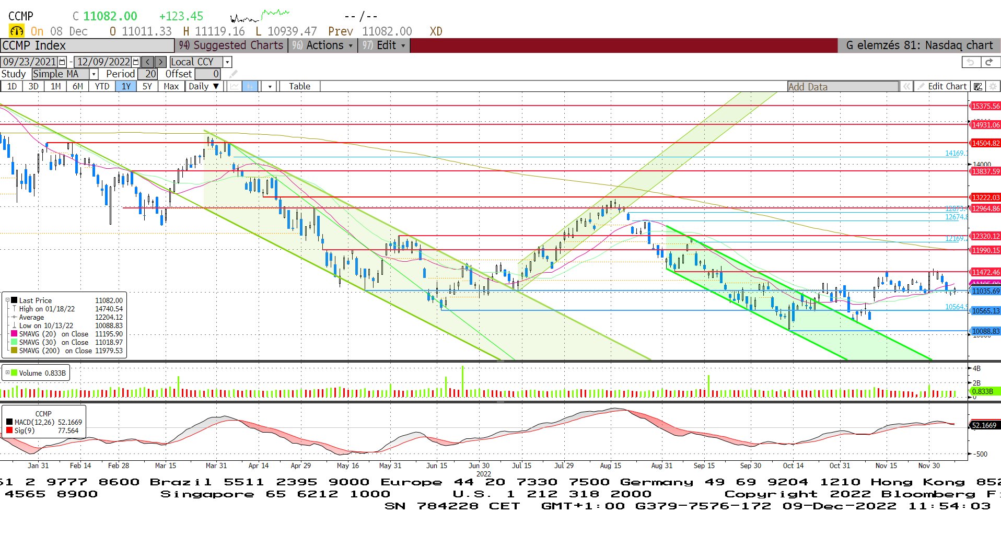Viewport: 1001px width, 535px height.
Task: Click Edit Chart button
Action: pyautogui.click(x=943, y=87)
